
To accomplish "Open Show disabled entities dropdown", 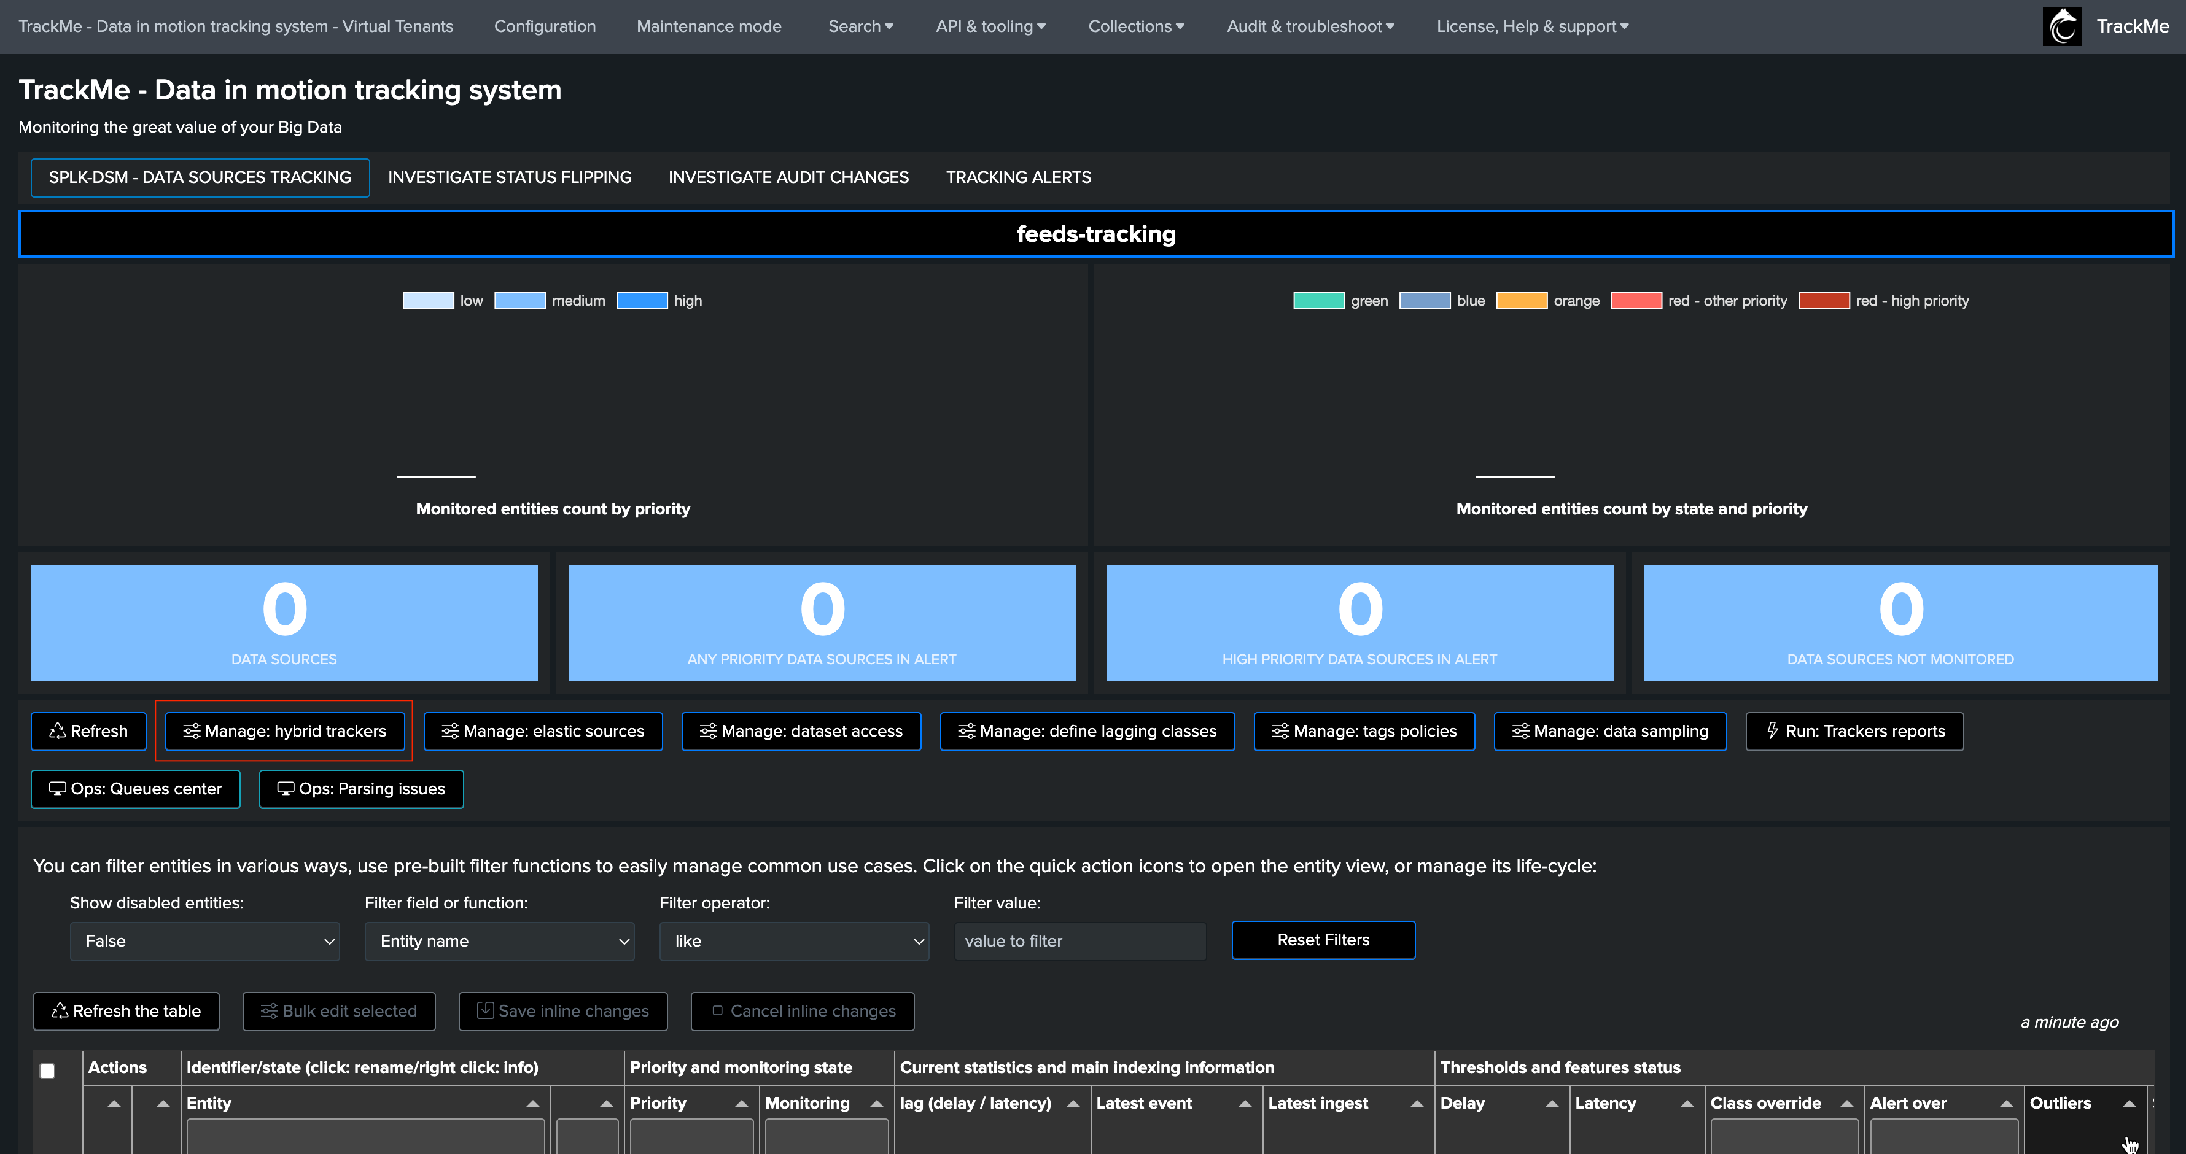I will tap(204, 941).
